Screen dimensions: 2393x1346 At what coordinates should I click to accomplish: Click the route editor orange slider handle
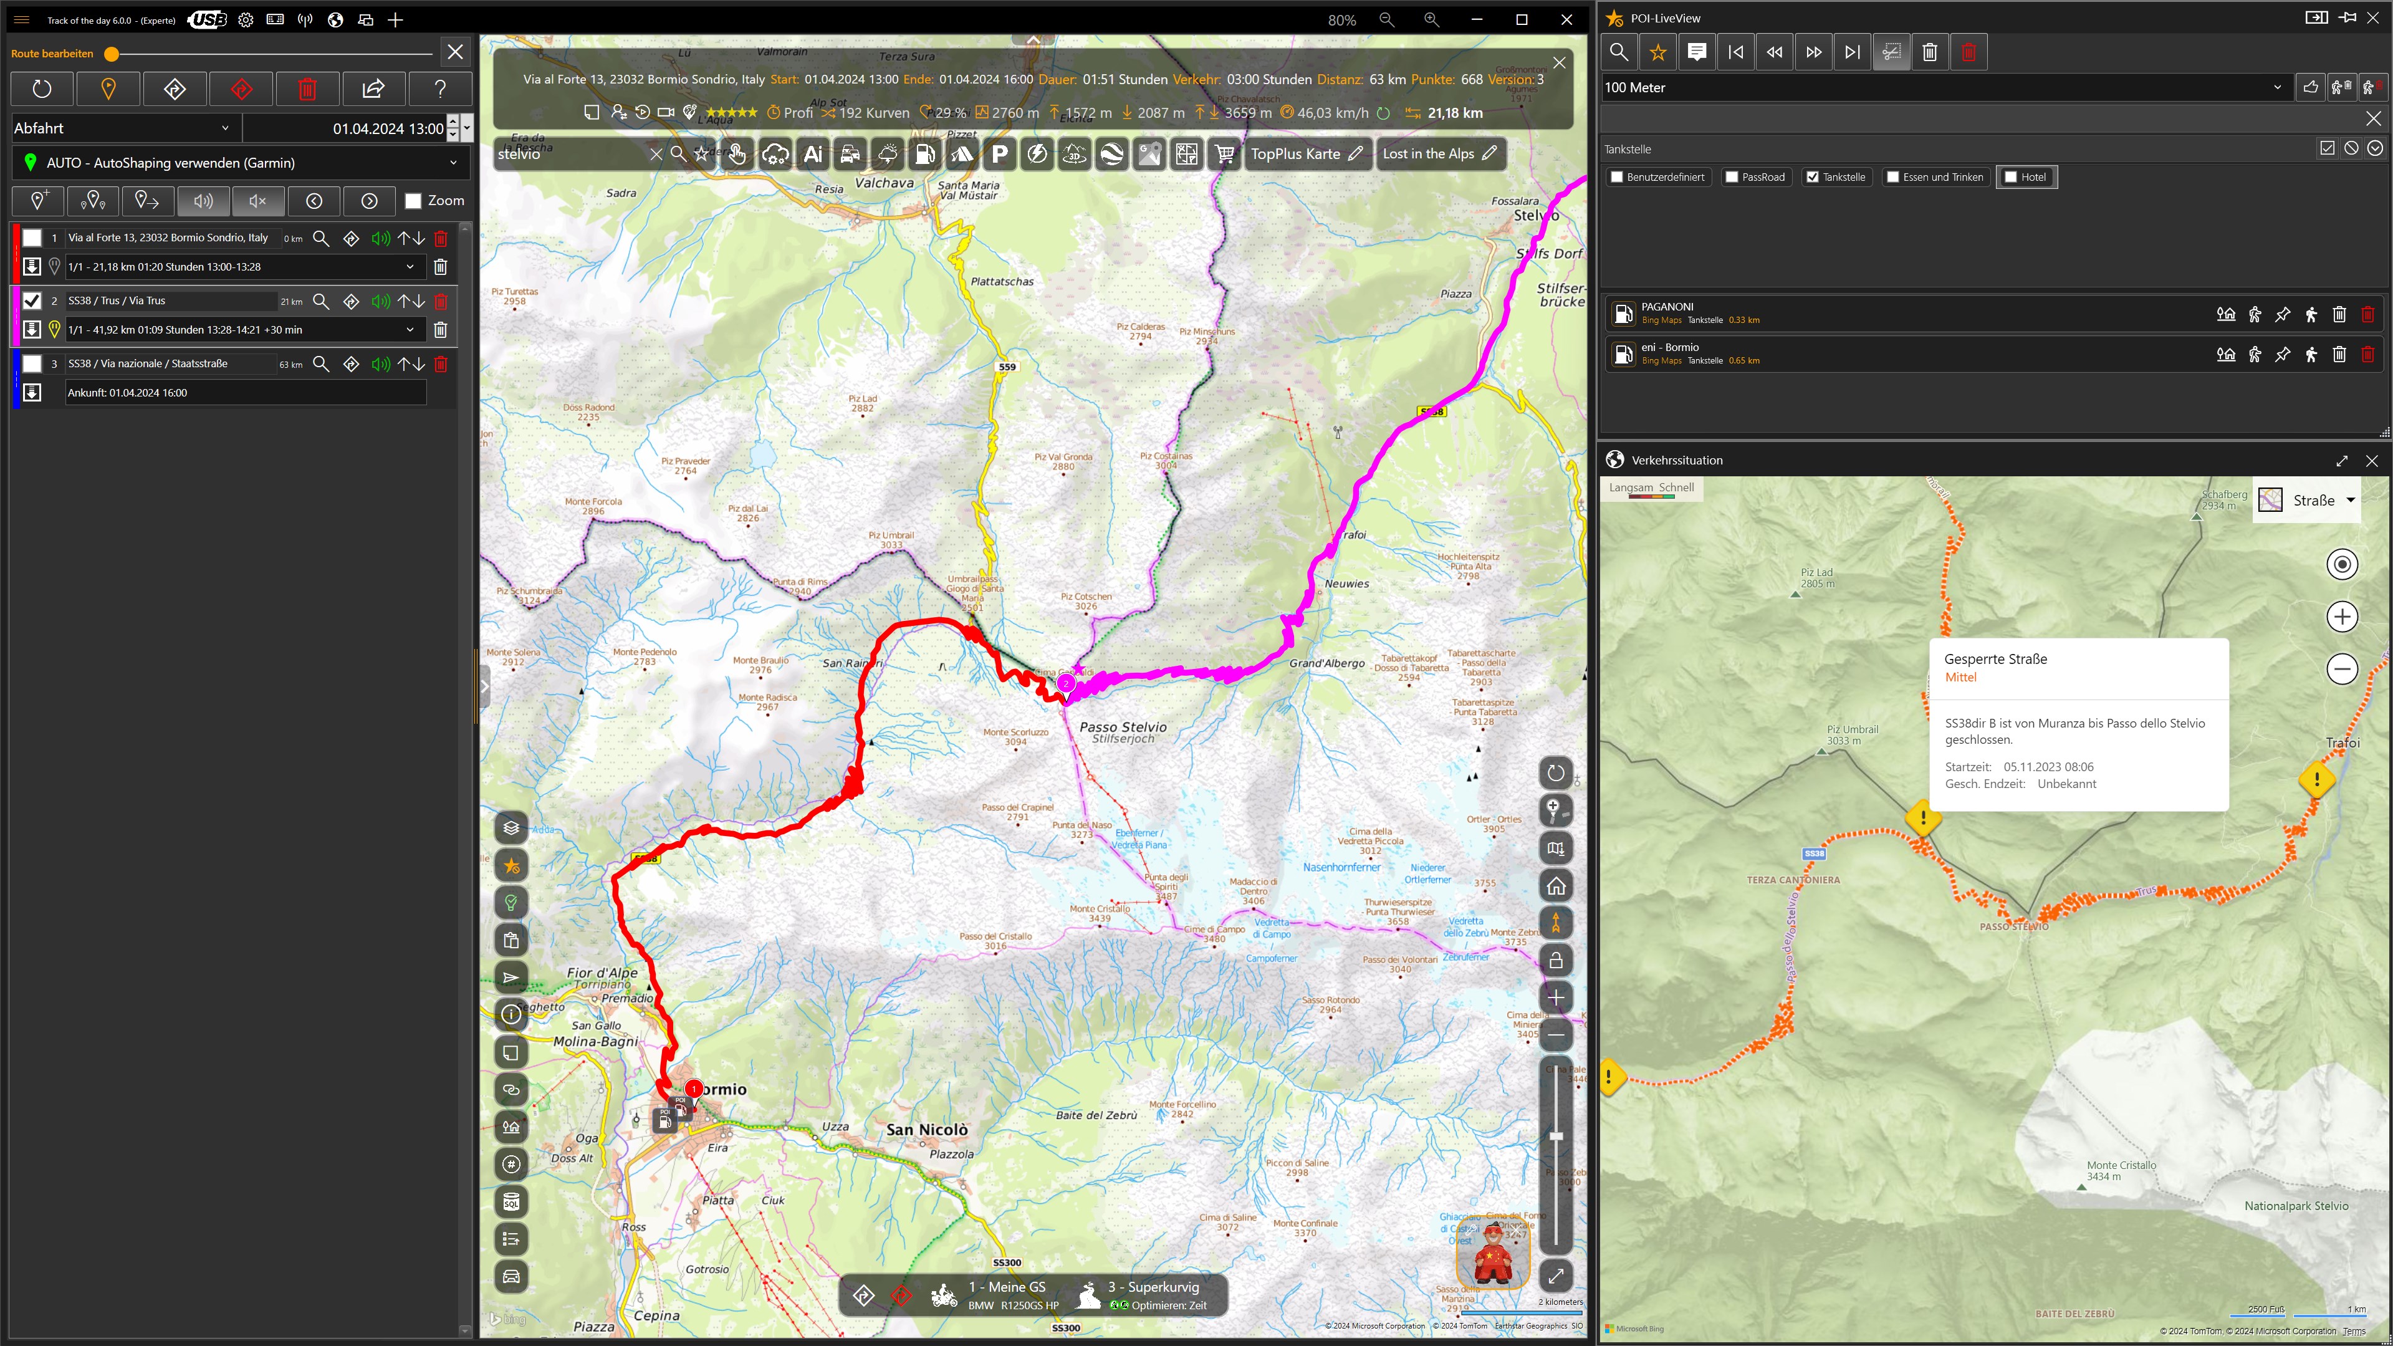coord(112,54)
